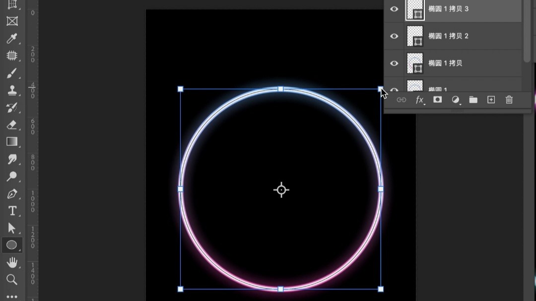Click the bottom-left transform handle

tap(181, 290)
